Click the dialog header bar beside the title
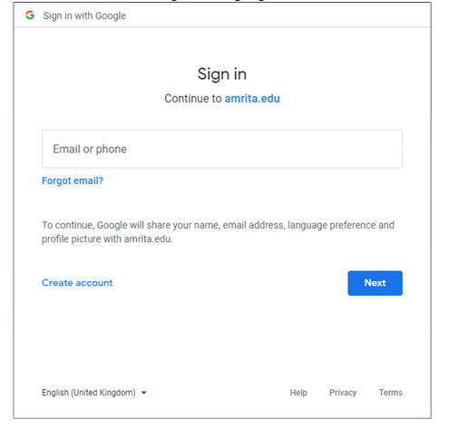This screenshot has height=430, width=449. click(x=272, y=15)
